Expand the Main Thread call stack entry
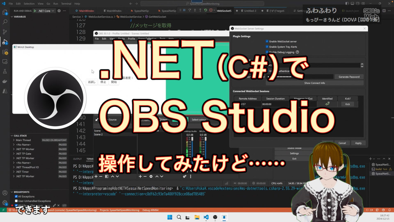 pos(14,140)
